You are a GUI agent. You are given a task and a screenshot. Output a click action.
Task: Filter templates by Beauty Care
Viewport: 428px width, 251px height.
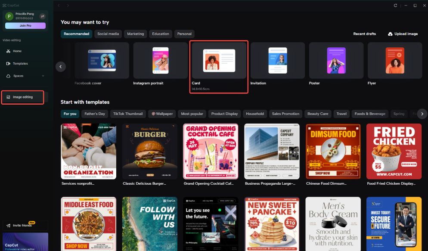(x=318, y=114)
